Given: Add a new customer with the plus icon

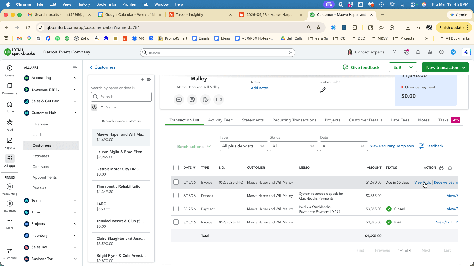Looking at the screenshot, I should coord(143,80).
